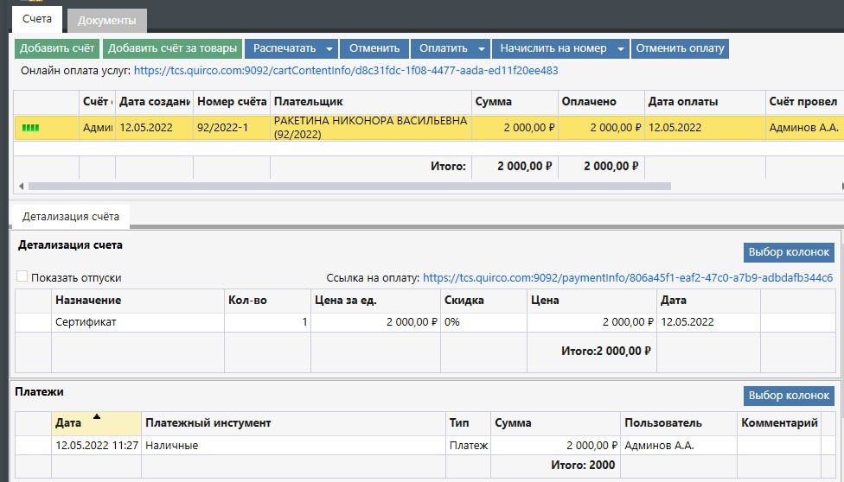844x482 pixels.
Task: Select the Сертификат row in details table
Action: coord(86,322)
